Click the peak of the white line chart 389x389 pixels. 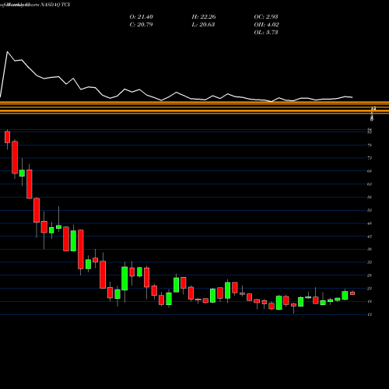[7, 52]
